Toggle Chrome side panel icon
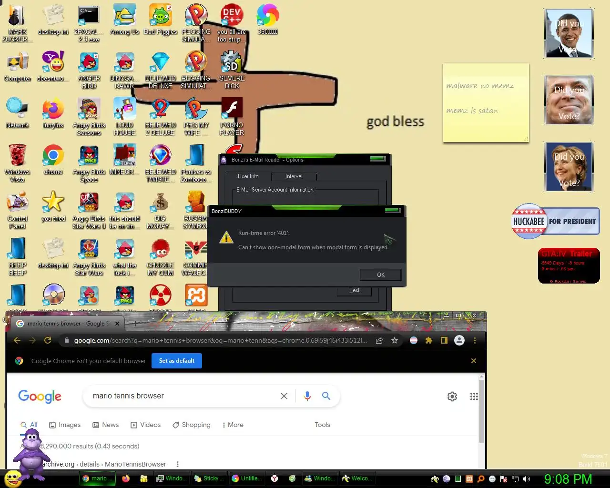Screen dimensions: 610x488 [444, 340]
